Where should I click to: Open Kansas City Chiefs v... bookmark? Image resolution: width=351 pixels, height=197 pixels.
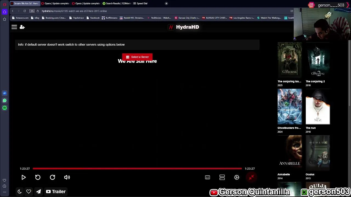[x=187, y=18]
